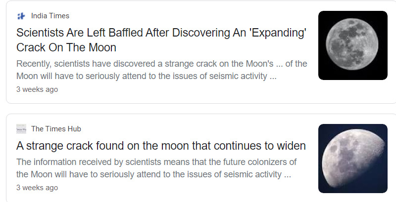
Task: Click the word 'Expanding' in the first headline
Action: pyautogui.click(x=276, y=33)
